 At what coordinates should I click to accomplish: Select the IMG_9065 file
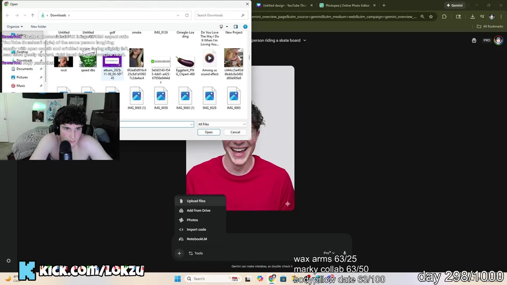(x=234, y=99)
